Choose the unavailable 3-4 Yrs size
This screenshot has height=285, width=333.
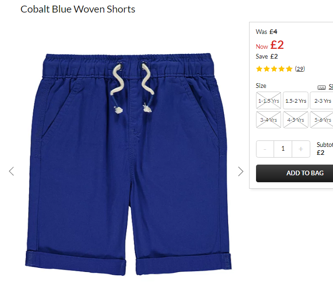(269, 119)
